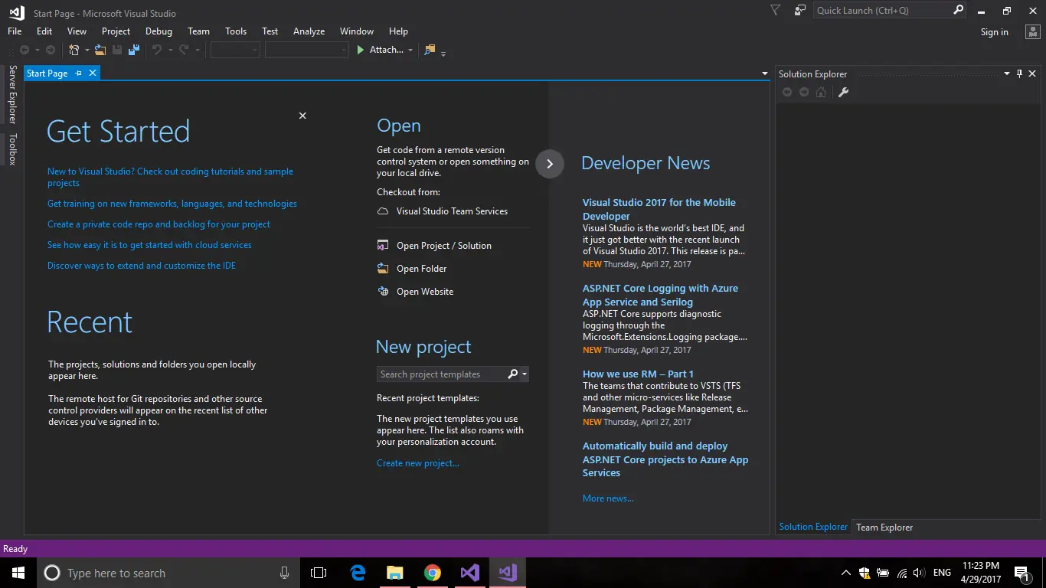This screenshot has width=1046, height=588.
Task: Open Microsoft Edge from the taskbar
Action: 358,573
